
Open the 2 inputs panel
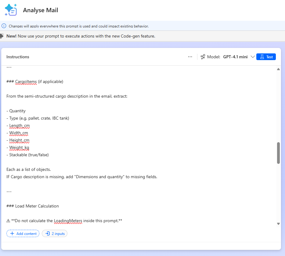[x=54, y=233]
